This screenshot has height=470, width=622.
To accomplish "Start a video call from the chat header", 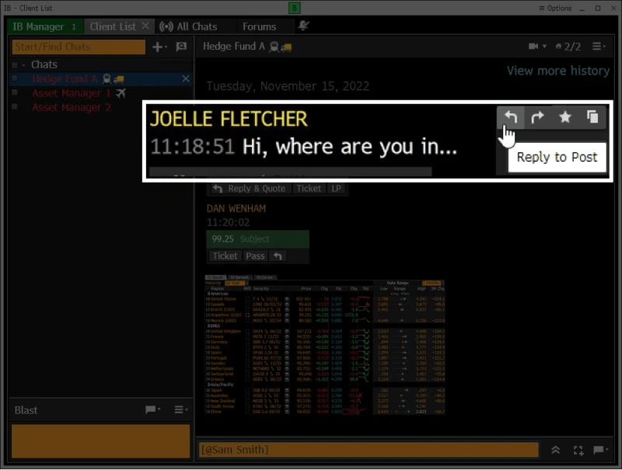I will coord(533,47).
